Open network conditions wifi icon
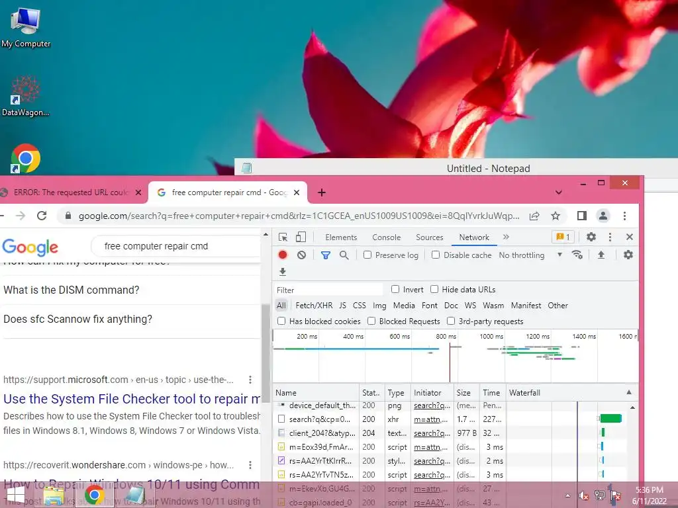Image resolution: width=678 pixels, height=508 pixels. point(577,255)
